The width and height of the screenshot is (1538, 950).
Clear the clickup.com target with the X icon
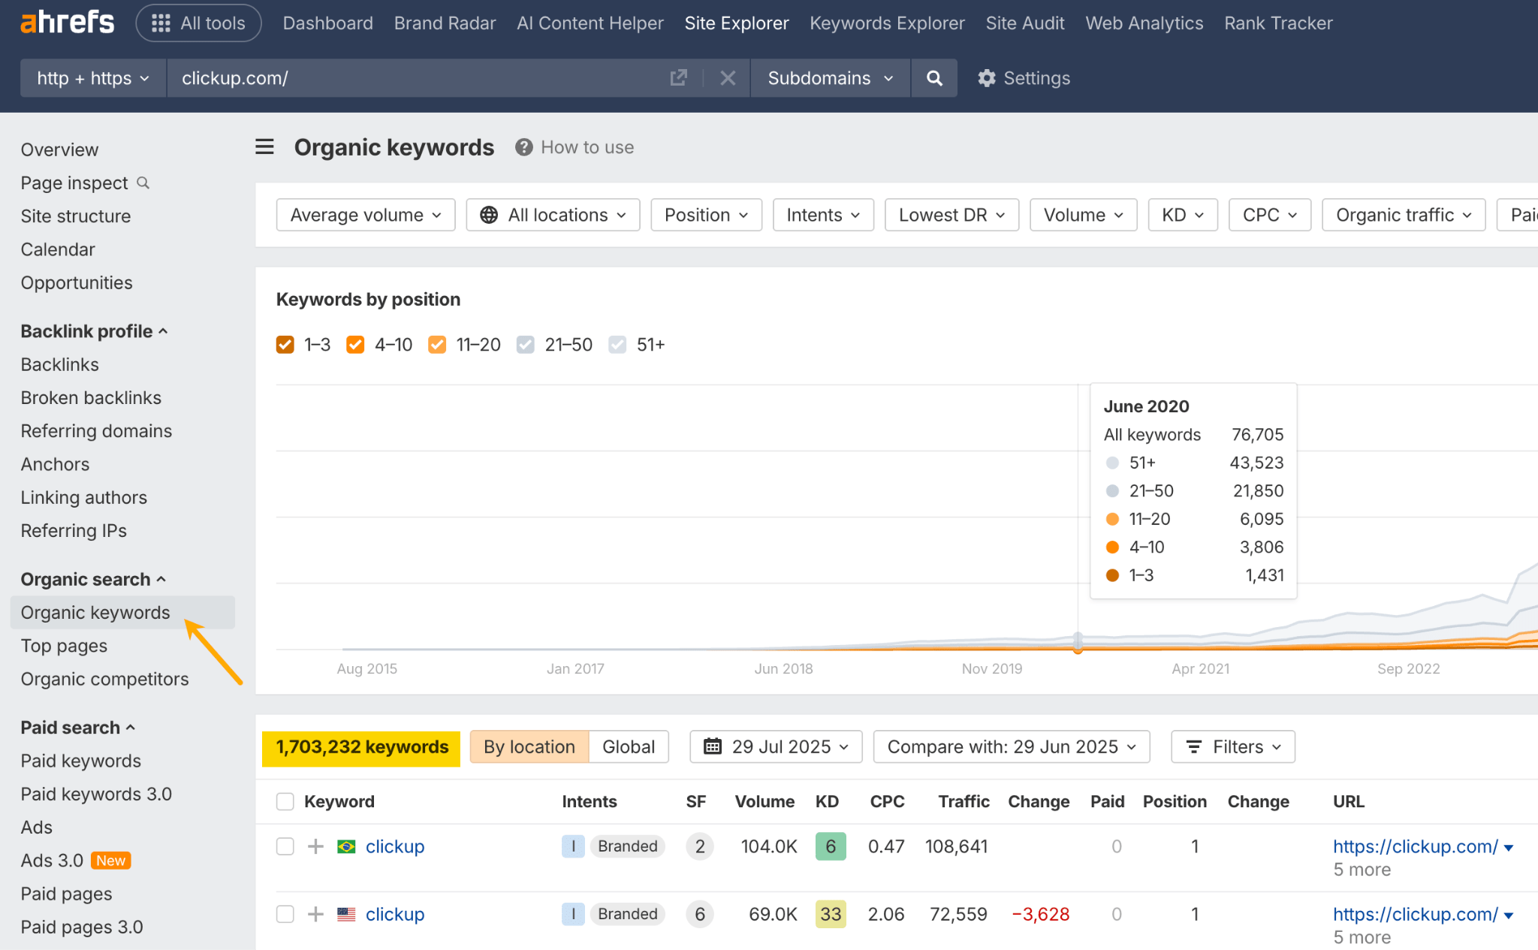[726, 78]
